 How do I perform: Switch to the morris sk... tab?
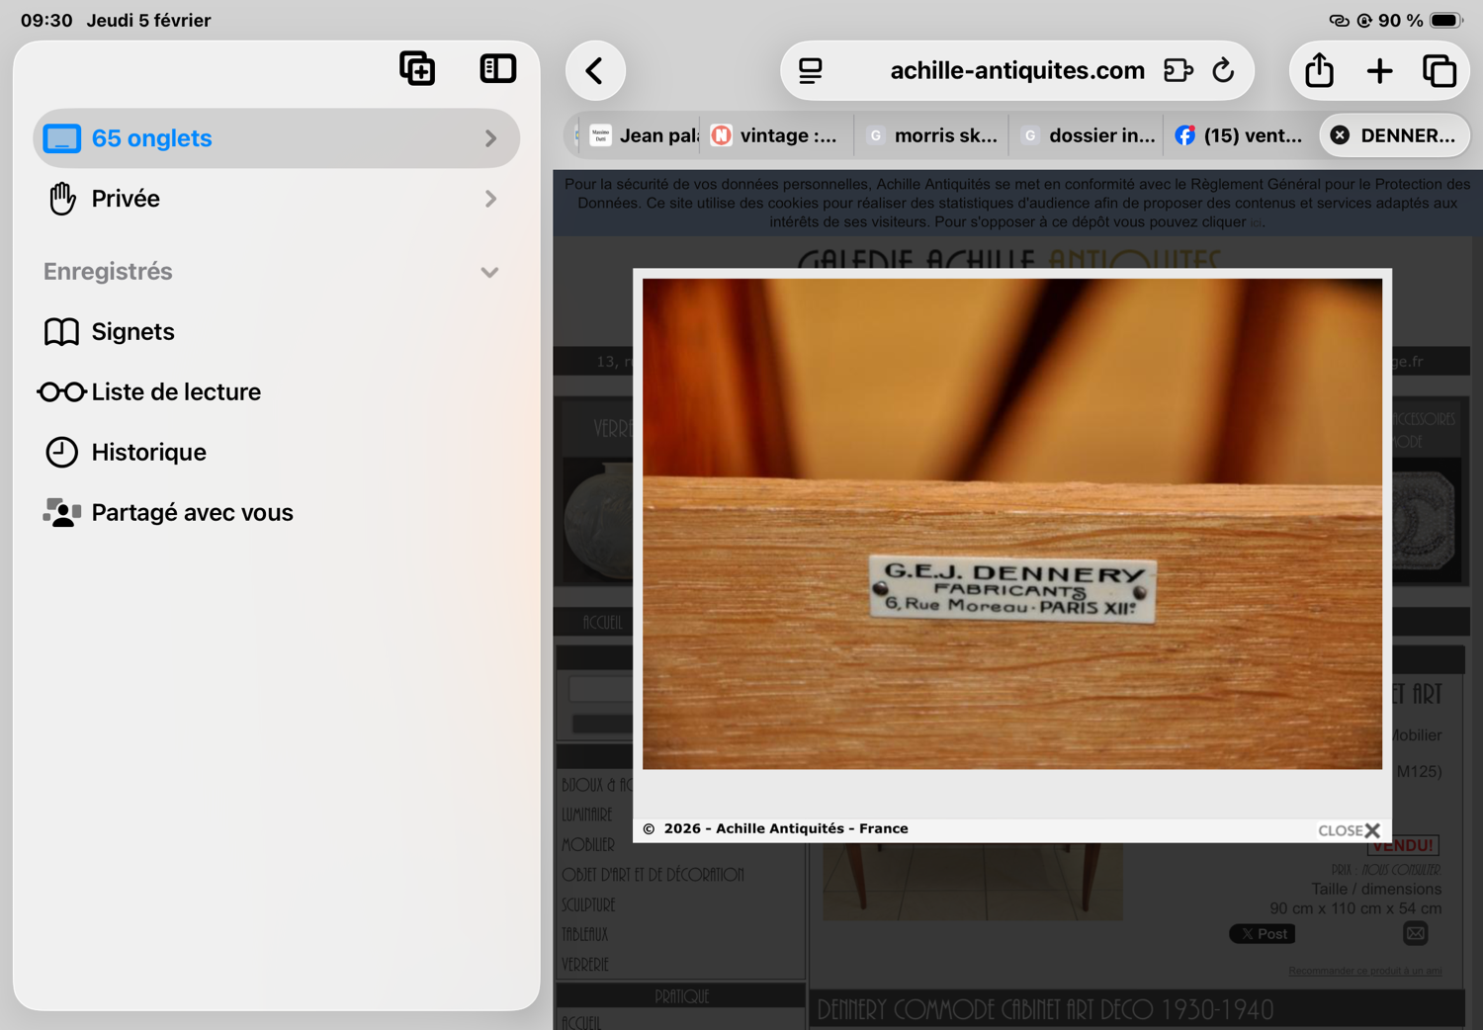931,135
